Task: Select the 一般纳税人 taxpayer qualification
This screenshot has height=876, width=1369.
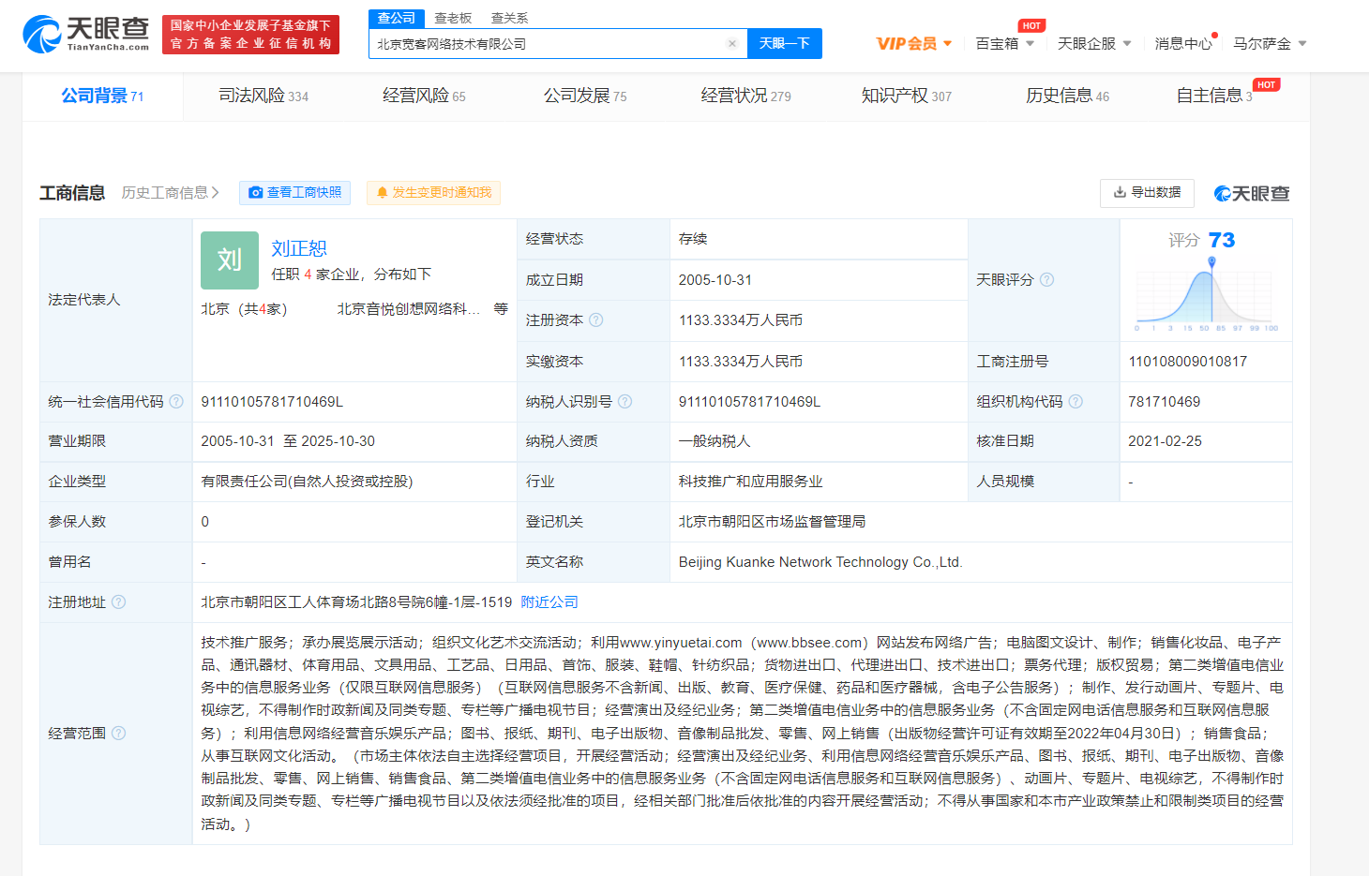Action: 715,441
